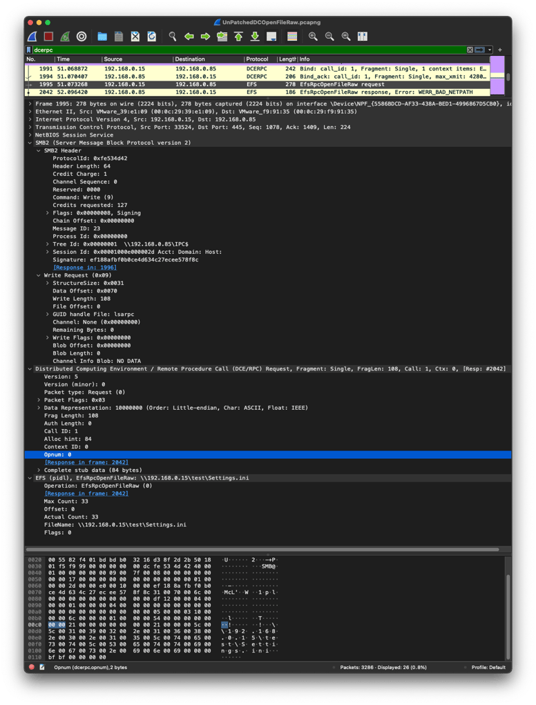Sort packets by the Protocol column header
The image size is (536, 705).
tap(258, 59)
